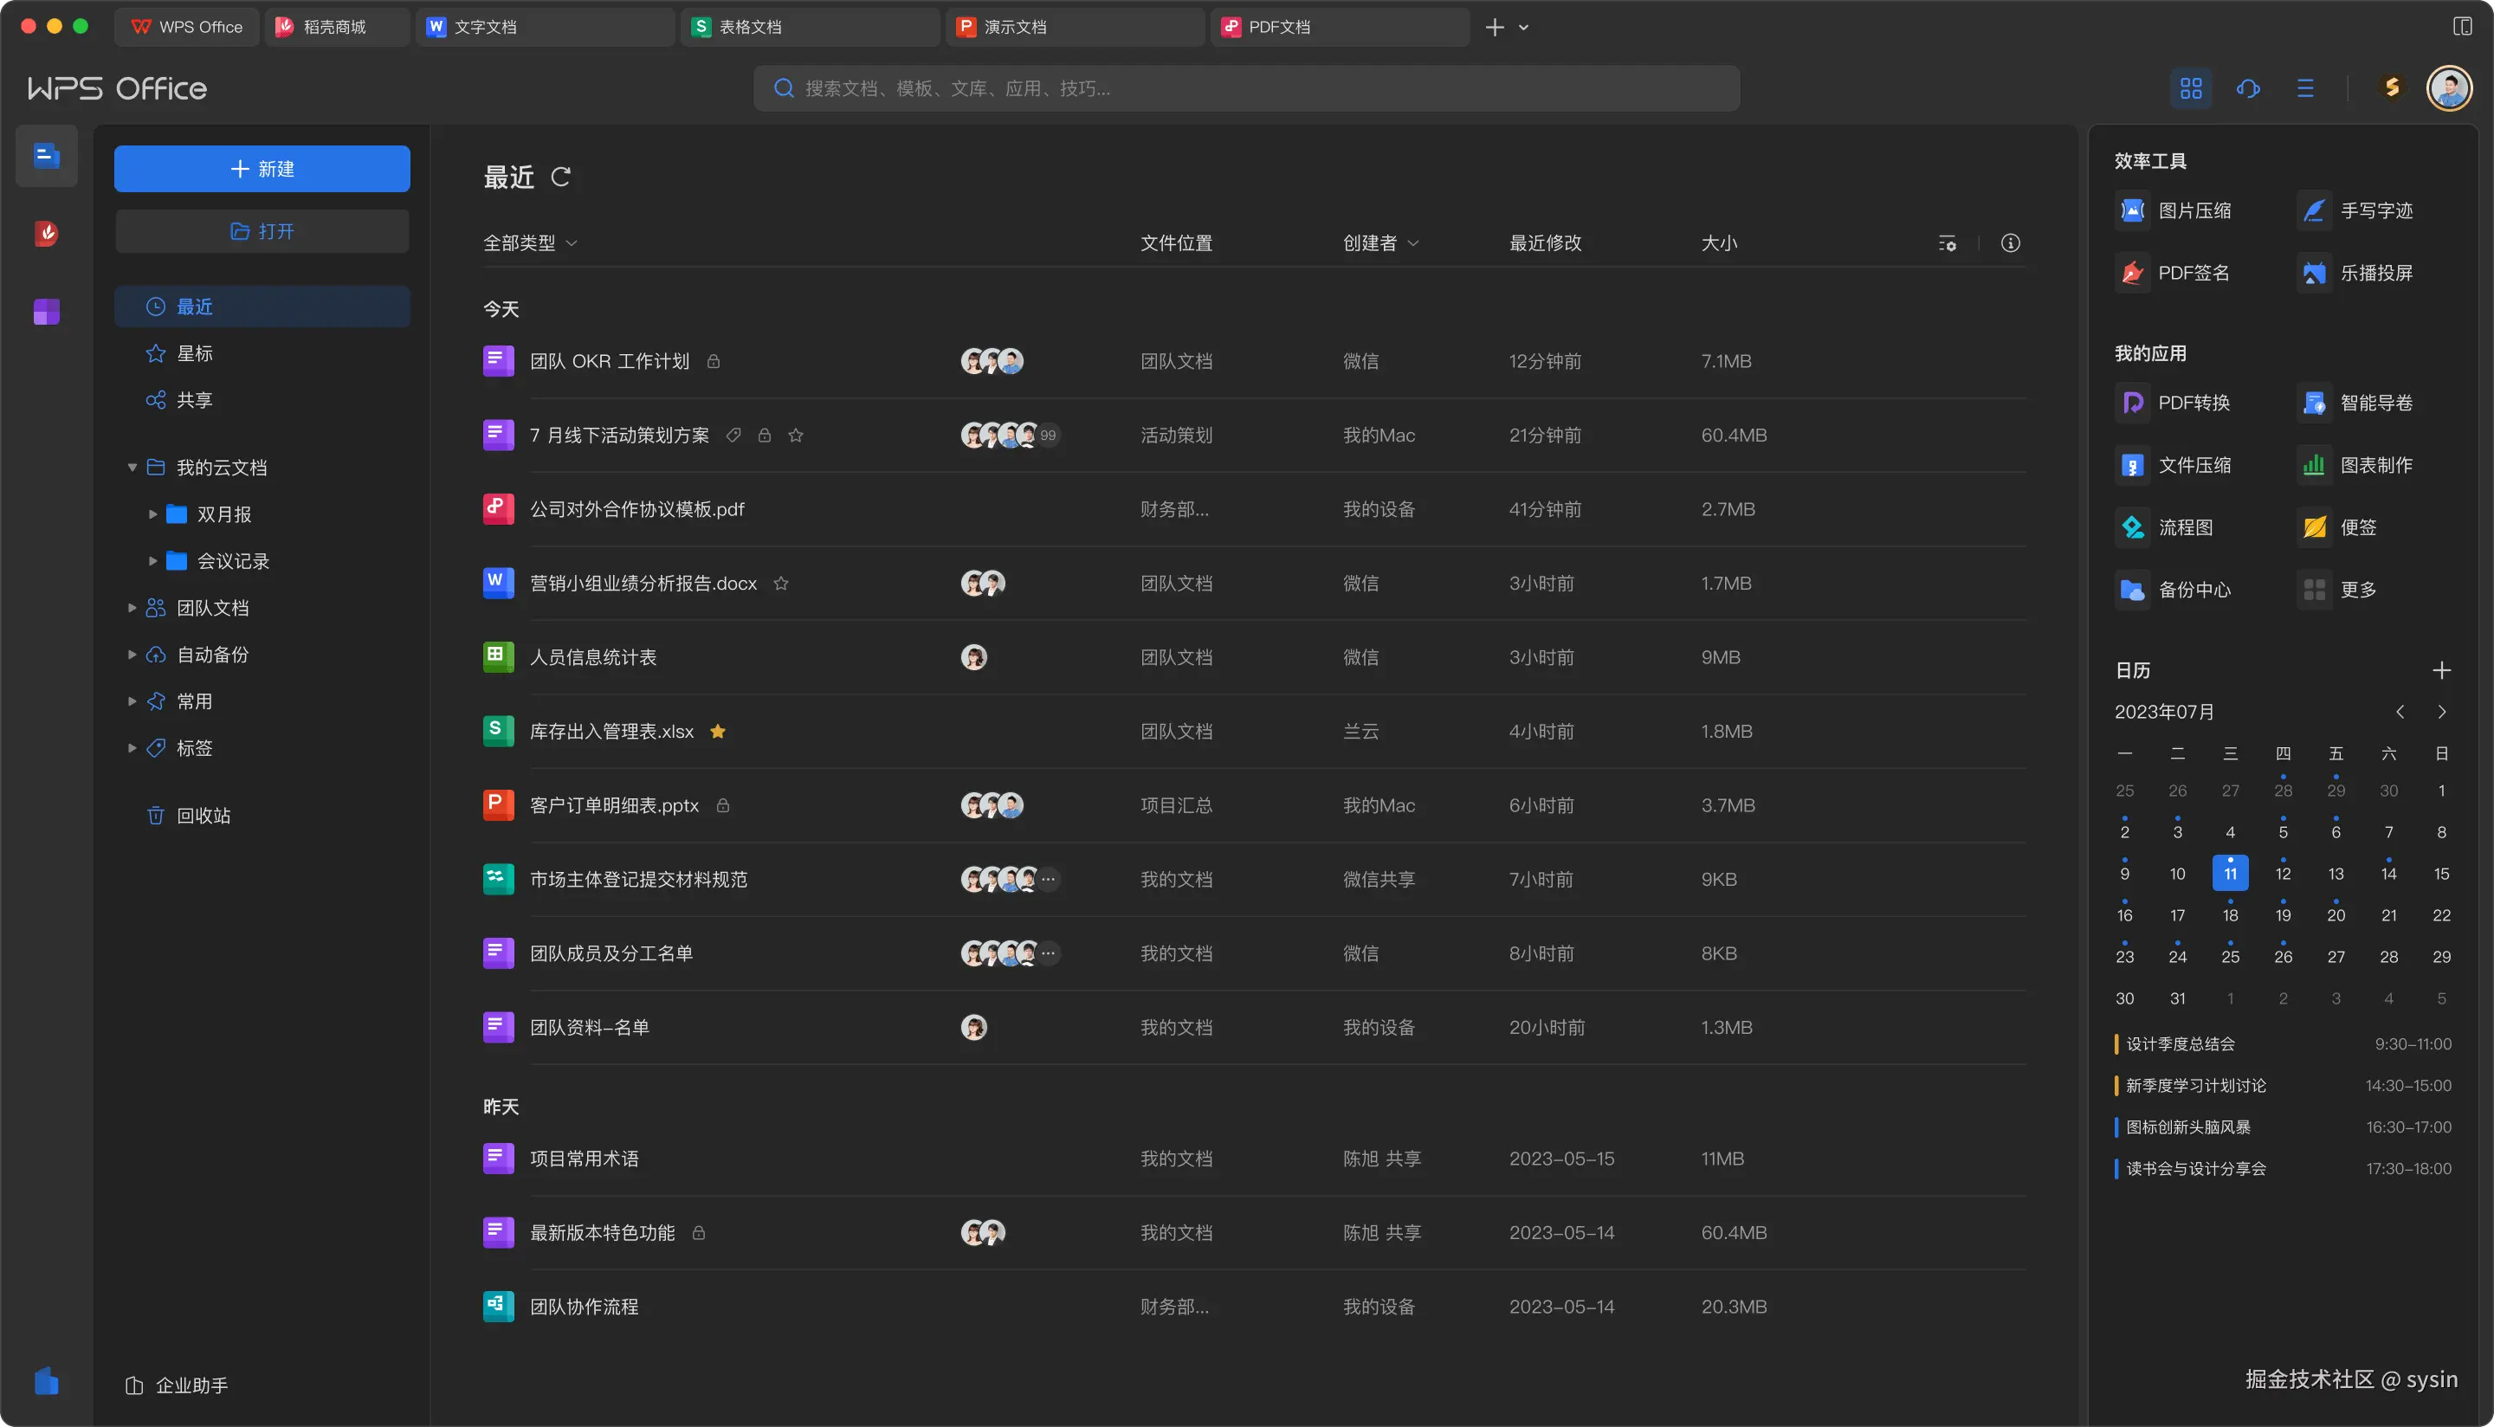Switch to the 表格文档 tab
Screen dimensions: 2494x1427
click(x=750, y=27)
